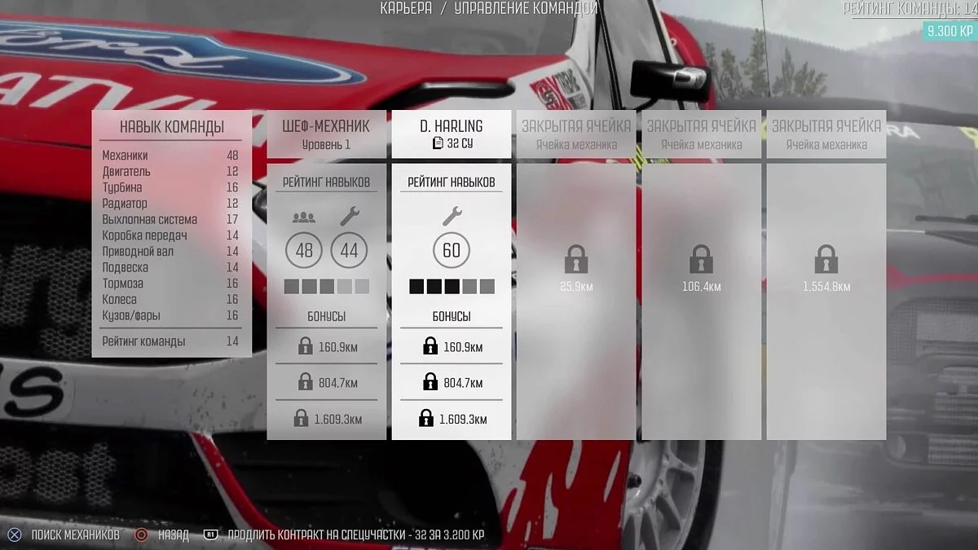
Task: Click the contract document icon beside 32 СУ
Action: [x=439, y=144]
